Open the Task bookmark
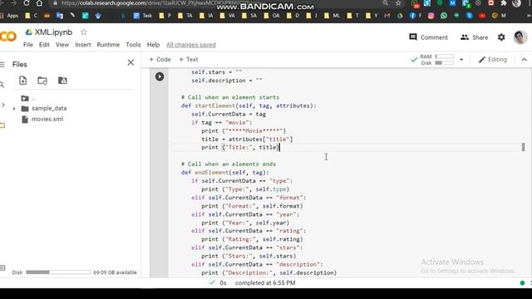 [x=142, y=16]
